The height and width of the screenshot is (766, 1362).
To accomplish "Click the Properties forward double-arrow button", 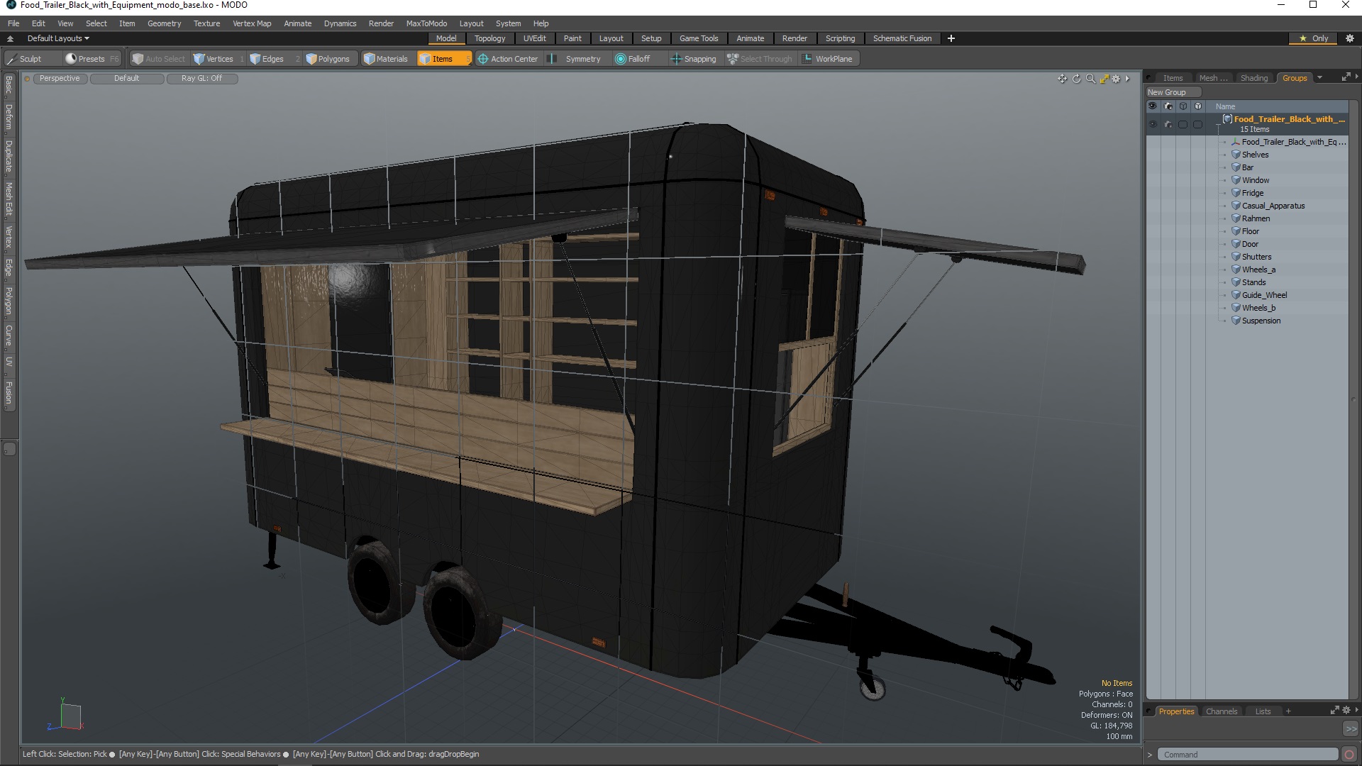I will coord(1351,728).
